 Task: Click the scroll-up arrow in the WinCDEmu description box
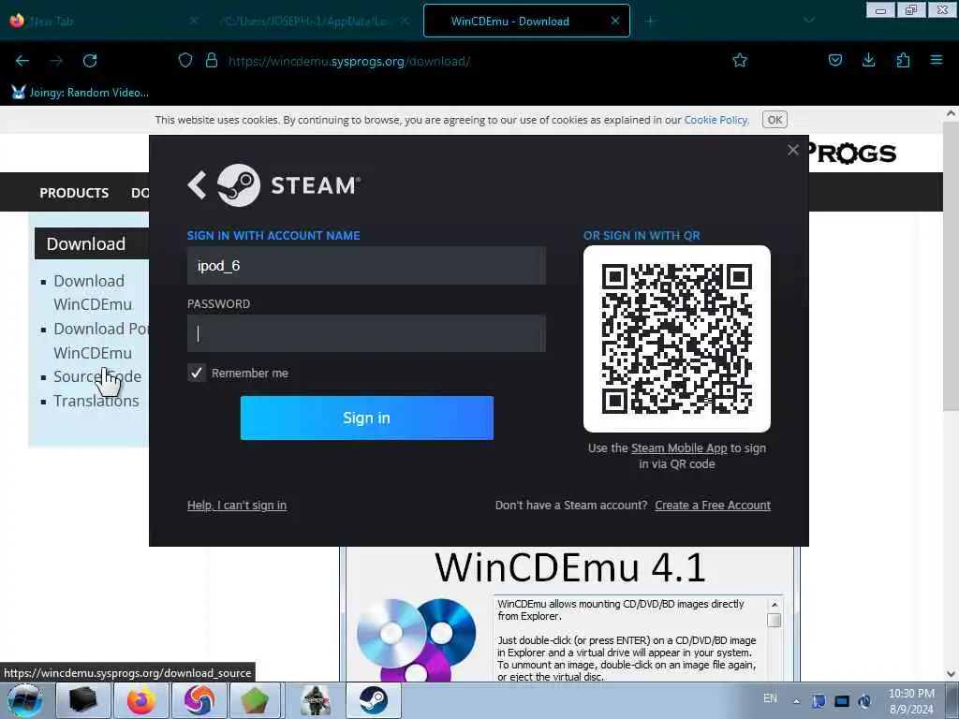tap(775, 605)
